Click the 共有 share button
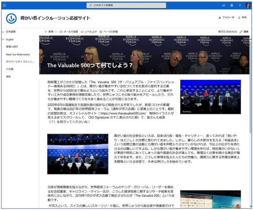The width and height of the screenshot is (253, 210). click(x=243, y=17)
